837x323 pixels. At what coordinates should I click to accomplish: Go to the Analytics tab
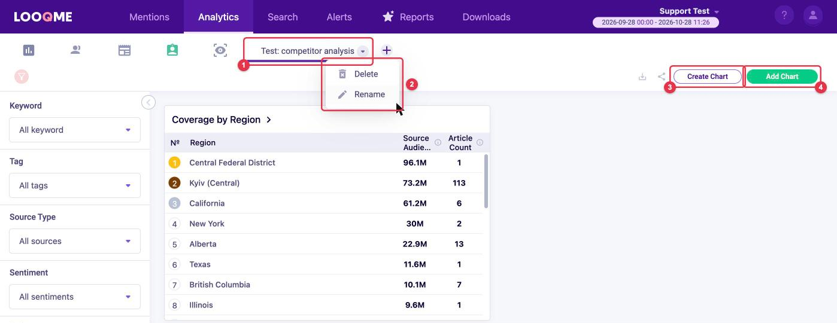tap(219, 17)
